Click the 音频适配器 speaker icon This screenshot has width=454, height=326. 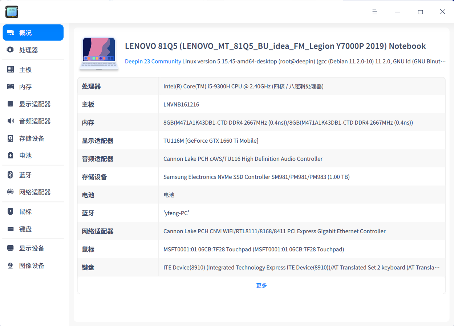click(11, 121)
